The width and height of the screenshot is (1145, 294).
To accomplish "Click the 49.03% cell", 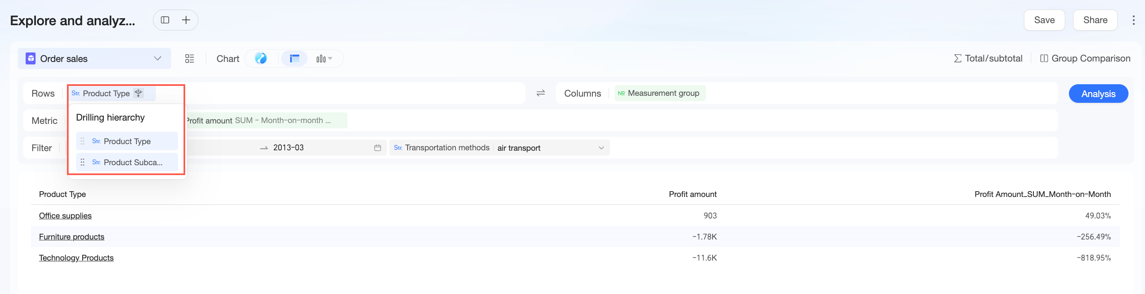I will tap(1098, 216).
